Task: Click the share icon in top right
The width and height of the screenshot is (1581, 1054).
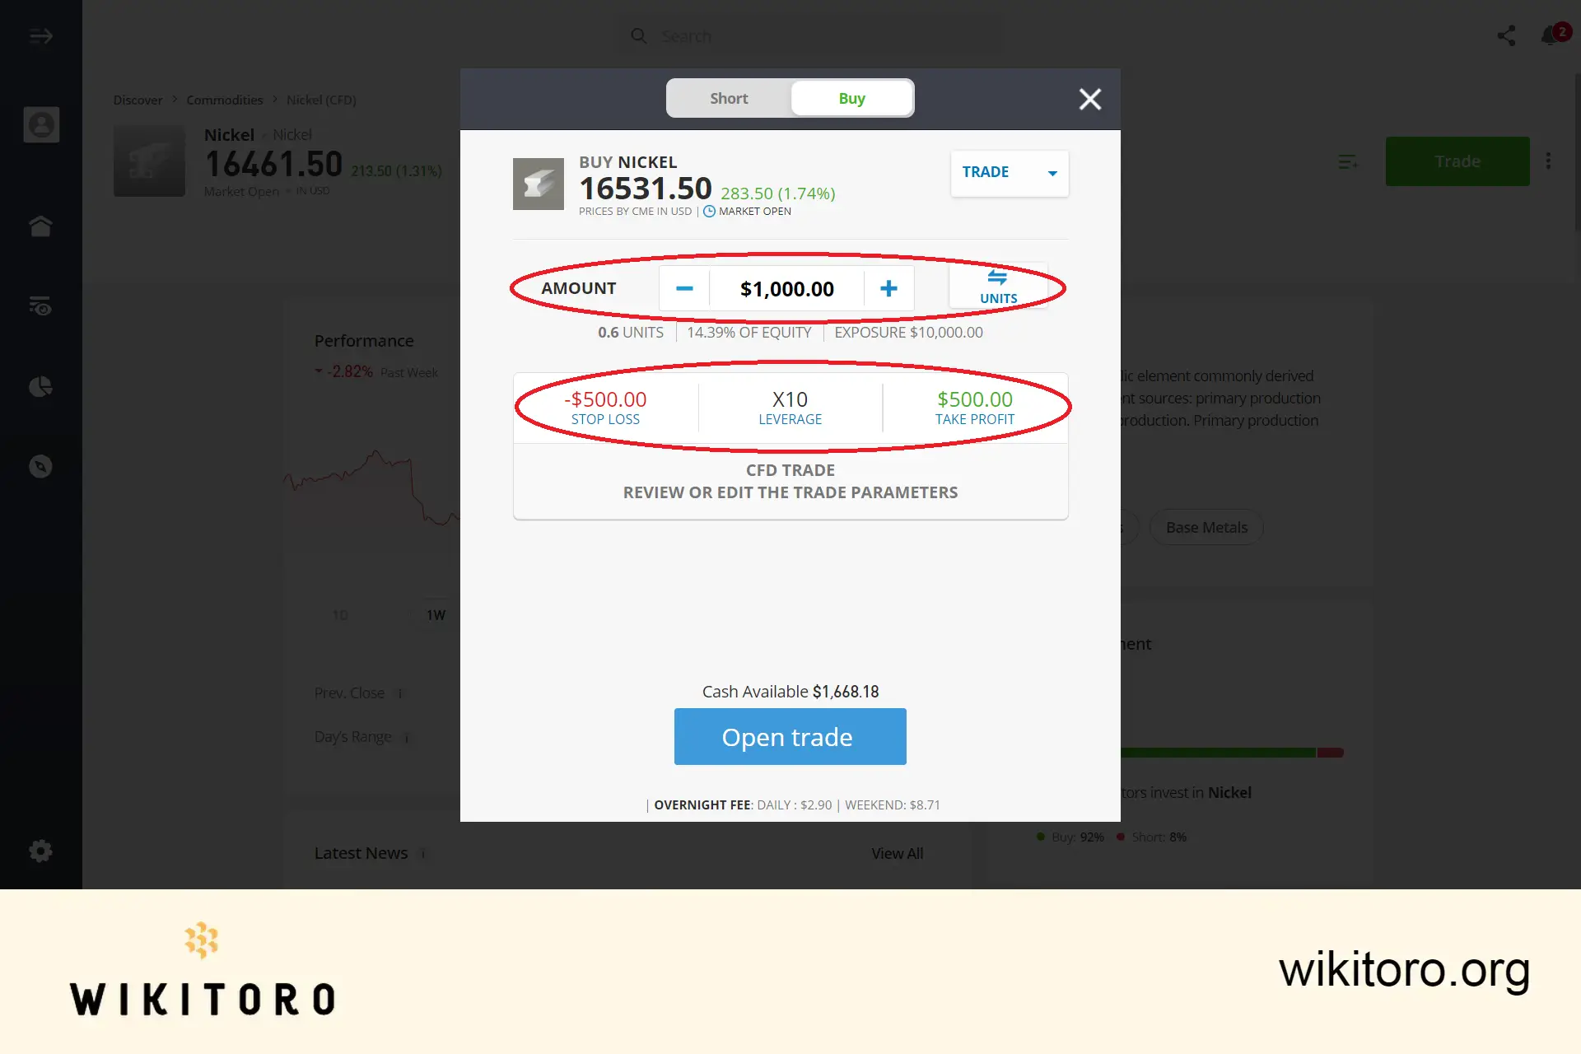Action: pos(1507,35)
